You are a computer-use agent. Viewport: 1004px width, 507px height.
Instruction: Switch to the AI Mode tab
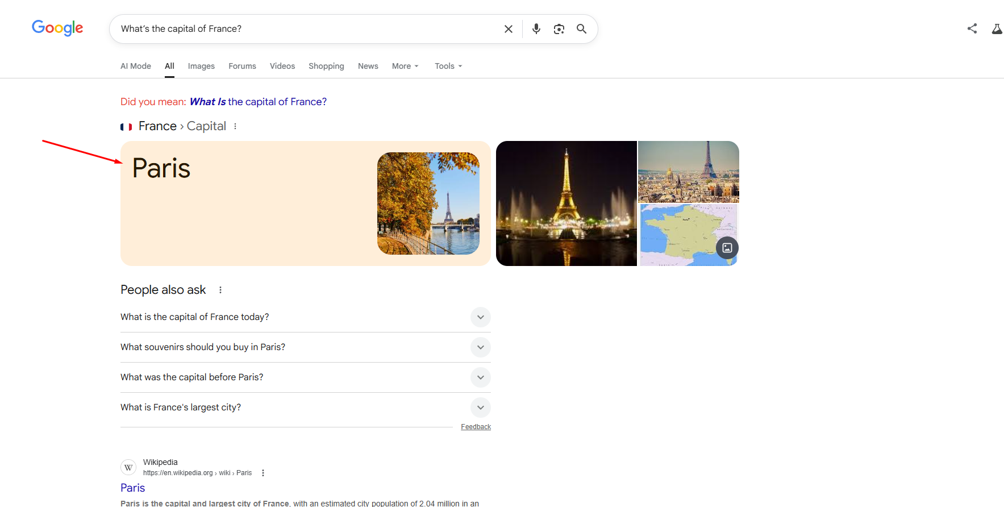(136, 66)
